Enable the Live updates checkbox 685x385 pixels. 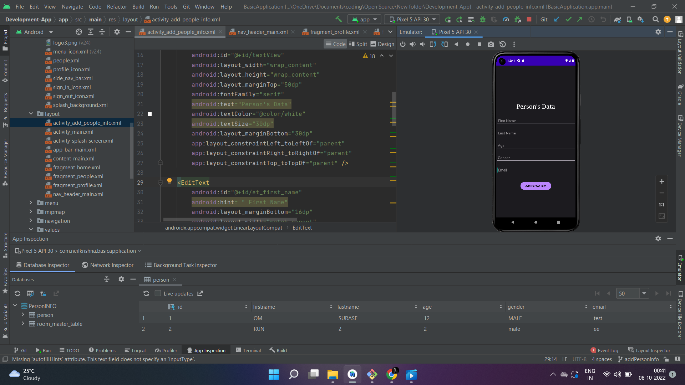click(158, 293)
